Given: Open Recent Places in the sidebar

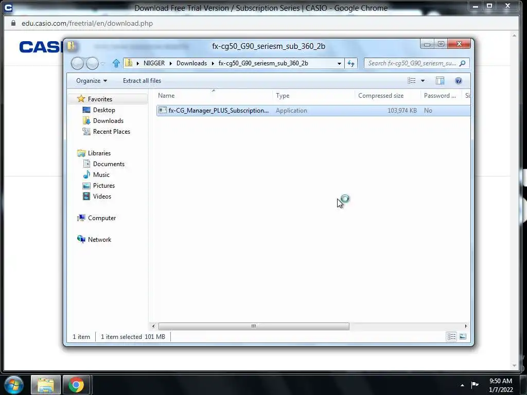Looking at the screenshot, I should (112, 132).
